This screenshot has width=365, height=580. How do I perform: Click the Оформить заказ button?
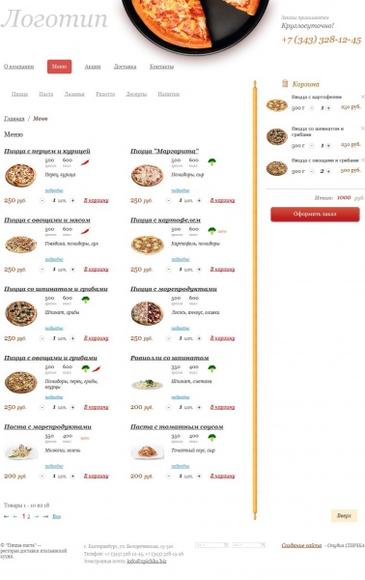coord(315,215)
